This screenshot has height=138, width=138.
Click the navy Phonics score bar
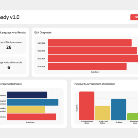click(27, 95)
